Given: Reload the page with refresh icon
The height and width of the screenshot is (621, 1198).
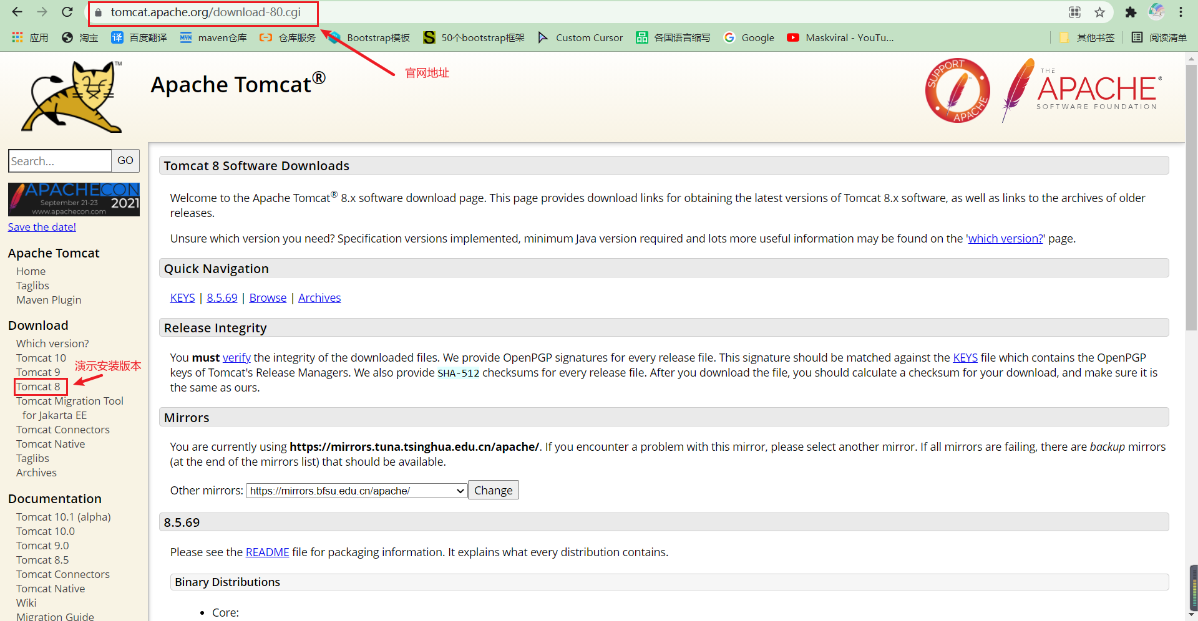Looking at the screenshot, I should (67, 12).
